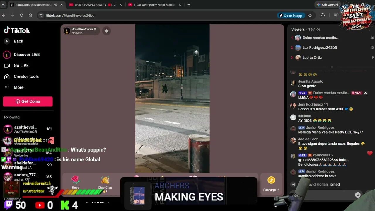Click Juanita Agosto's chat username

click(x=311, y=81)
